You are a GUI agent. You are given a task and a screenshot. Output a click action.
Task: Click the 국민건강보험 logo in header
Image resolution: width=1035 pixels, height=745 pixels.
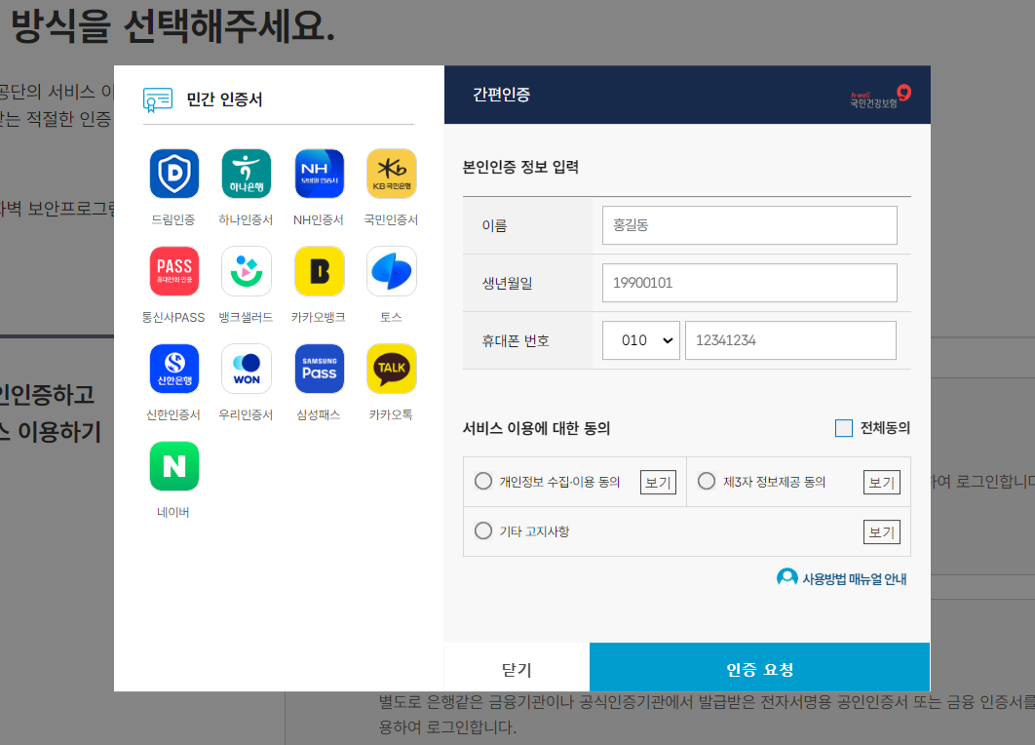(x=881, y=97)
